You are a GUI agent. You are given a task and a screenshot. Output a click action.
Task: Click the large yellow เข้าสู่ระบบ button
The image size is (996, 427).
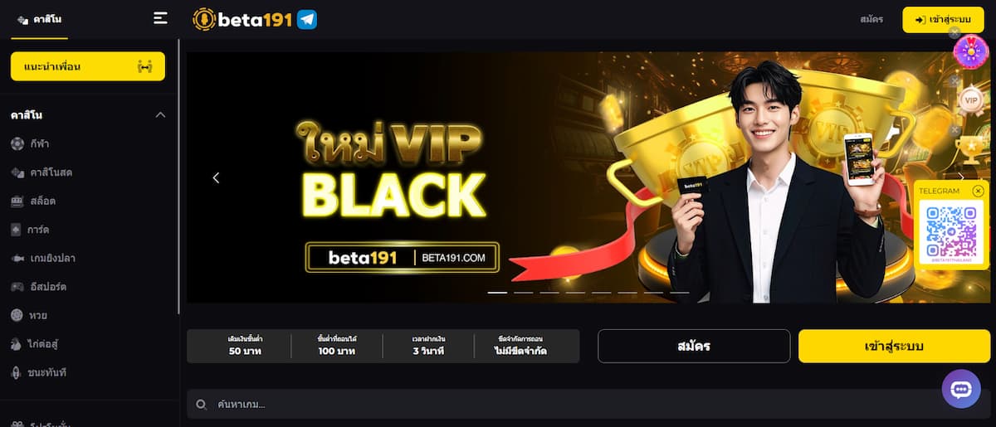894,346
